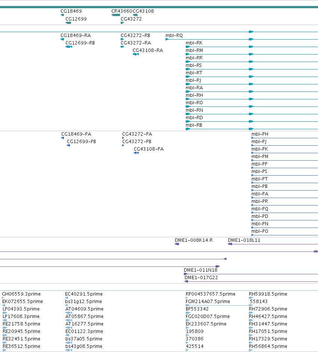Click protein CG43272-PB
The image size is (318, 352).
[137, 141]
